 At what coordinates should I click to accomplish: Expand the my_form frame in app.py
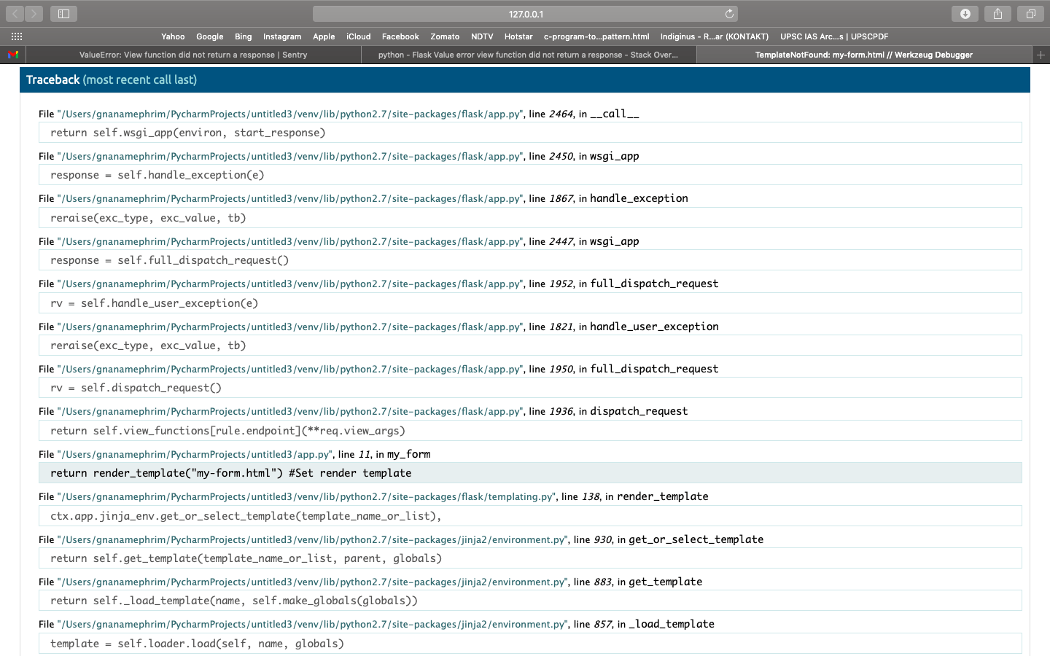click(530, 472)
